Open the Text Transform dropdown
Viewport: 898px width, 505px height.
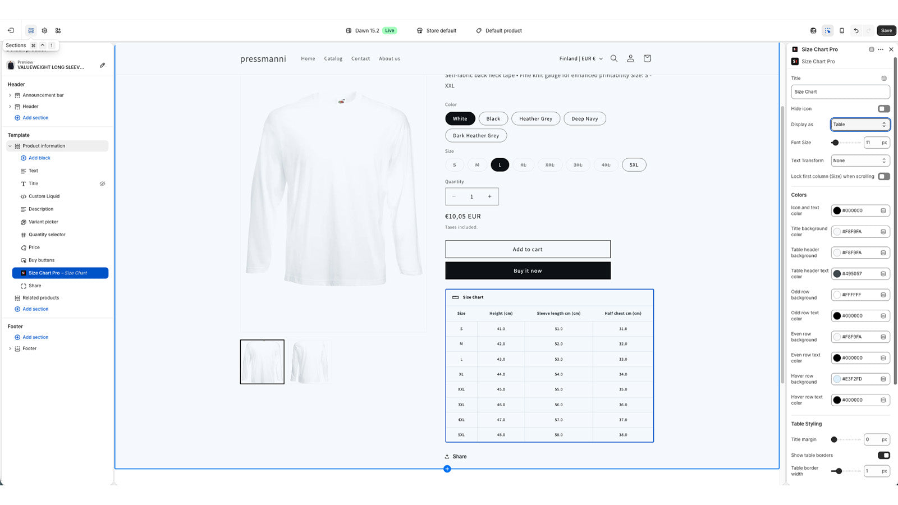[860, 160]
